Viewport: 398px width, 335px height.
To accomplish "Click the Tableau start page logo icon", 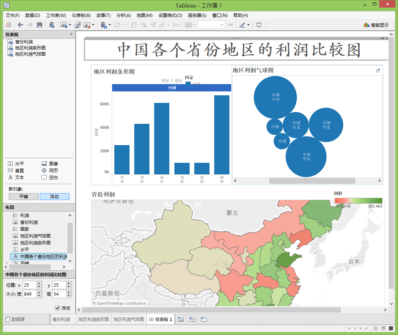I will click(9, 25).
